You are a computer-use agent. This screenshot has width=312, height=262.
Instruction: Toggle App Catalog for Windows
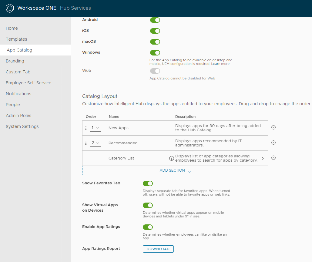[x=155, y=53]
